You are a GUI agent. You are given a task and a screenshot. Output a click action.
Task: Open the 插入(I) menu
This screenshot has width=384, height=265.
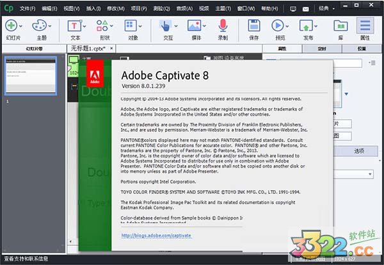point(93,8)
